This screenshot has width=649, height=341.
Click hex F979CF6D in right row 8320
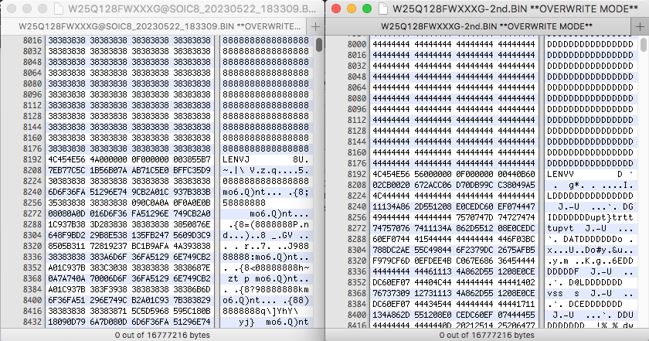(x=392, y=261)
